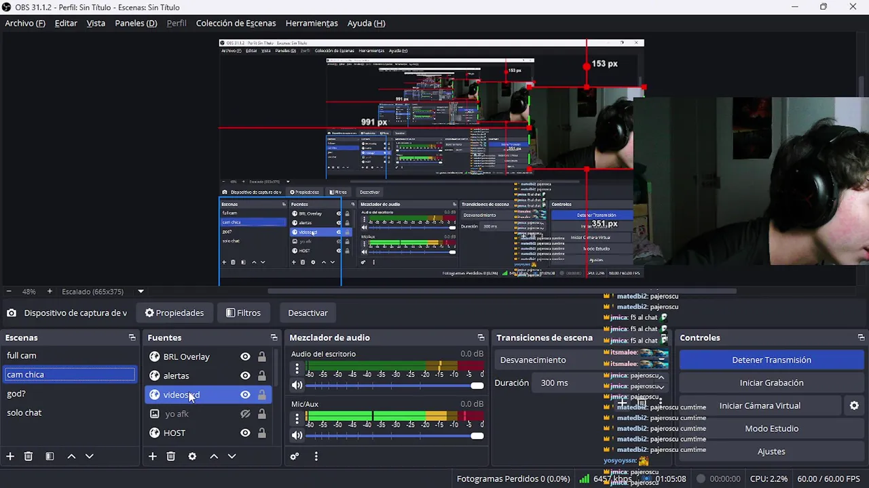Click Iniciar Cámara Virtual button

760,405
